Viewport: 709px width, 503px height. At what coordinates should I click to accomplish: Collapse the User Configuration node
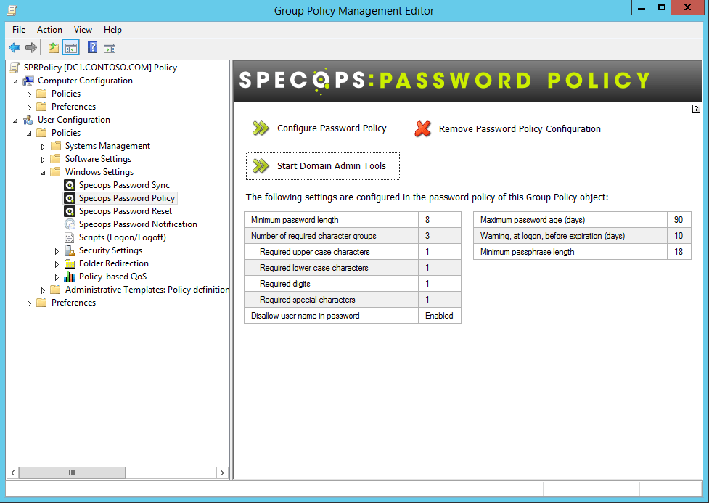coord(15,120)
